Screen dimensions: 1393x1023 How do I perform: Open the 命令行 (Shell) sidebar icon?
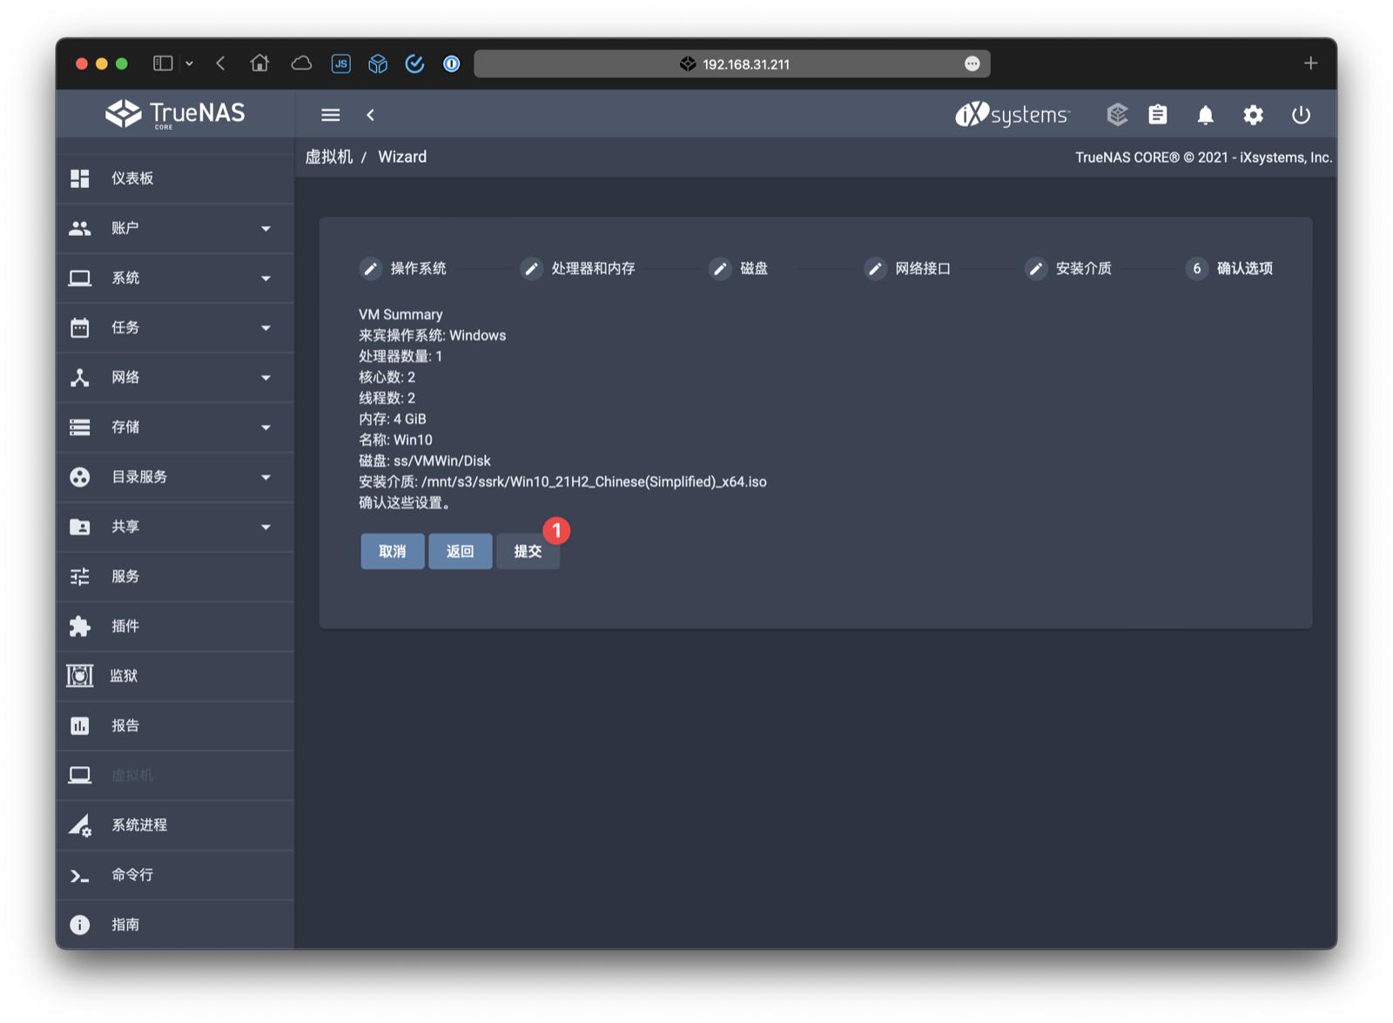[79, 875]
